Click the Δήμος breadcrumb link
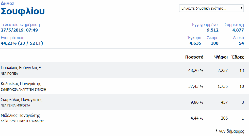This screenshot has height=136, width=249. point(7,4)
